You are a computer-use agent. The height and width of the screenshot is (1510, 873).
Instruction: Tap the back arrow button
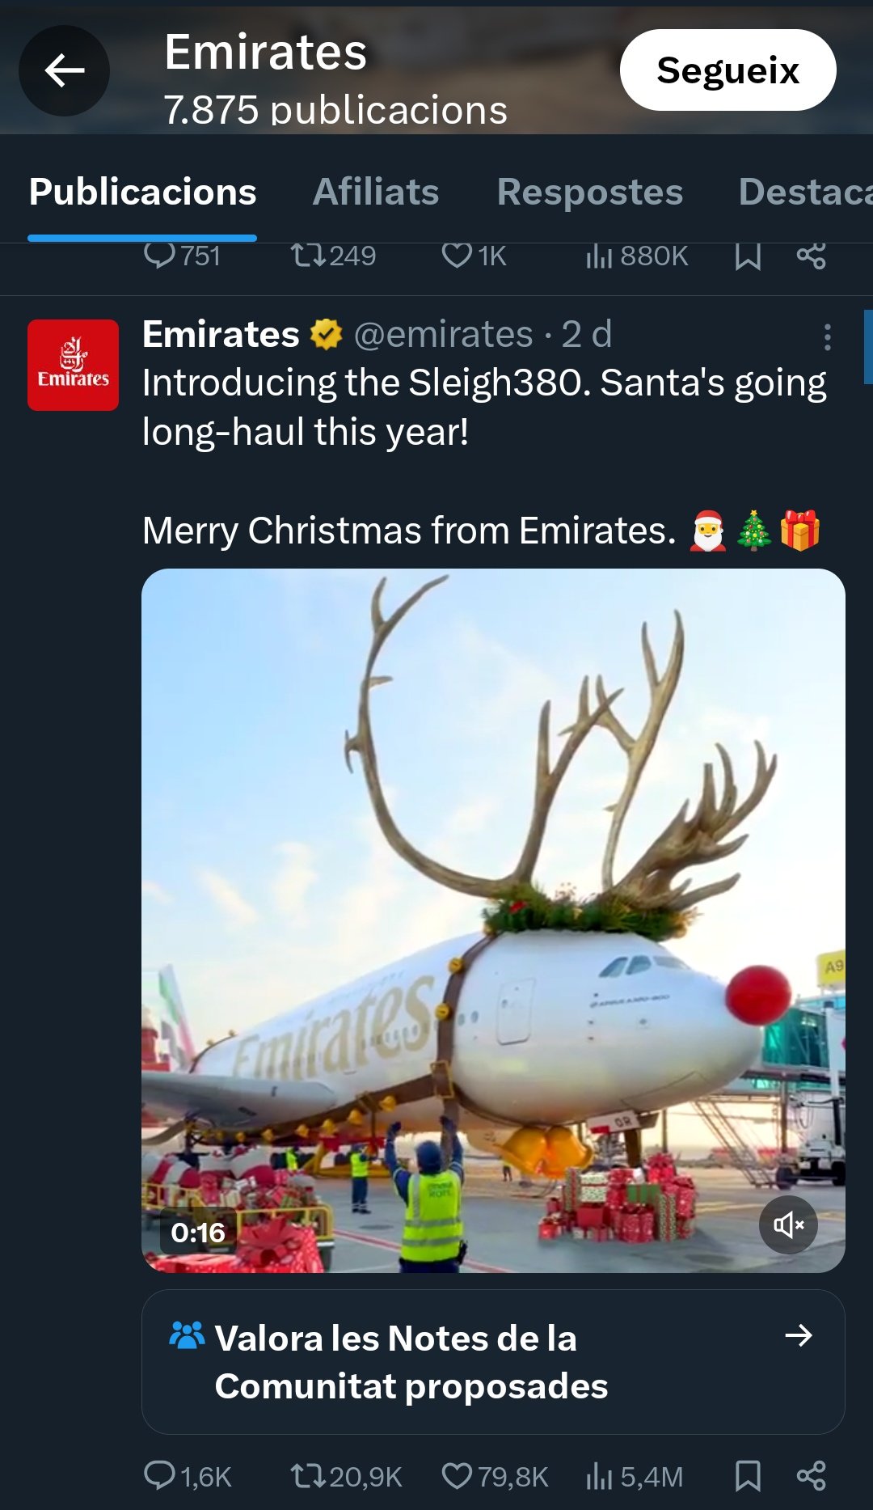click(64, 71)
